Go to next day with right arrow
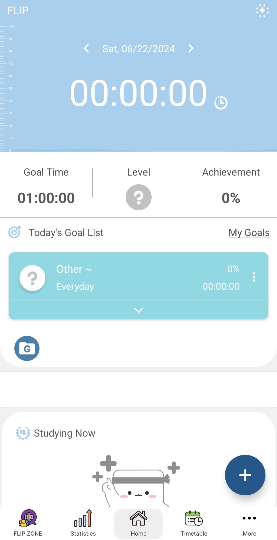Screen dimensions: 277x540 191,48
